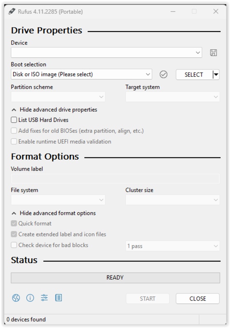Open the About info icon

coord(30,298)
